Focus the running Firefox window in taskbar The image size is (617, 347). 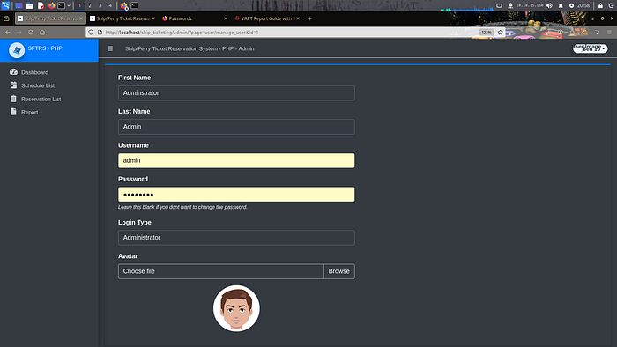pos(124,5)
